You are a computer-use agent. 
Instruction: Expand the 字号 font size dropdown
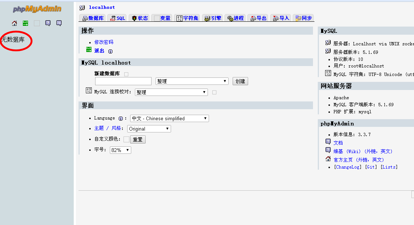point(120,150)
